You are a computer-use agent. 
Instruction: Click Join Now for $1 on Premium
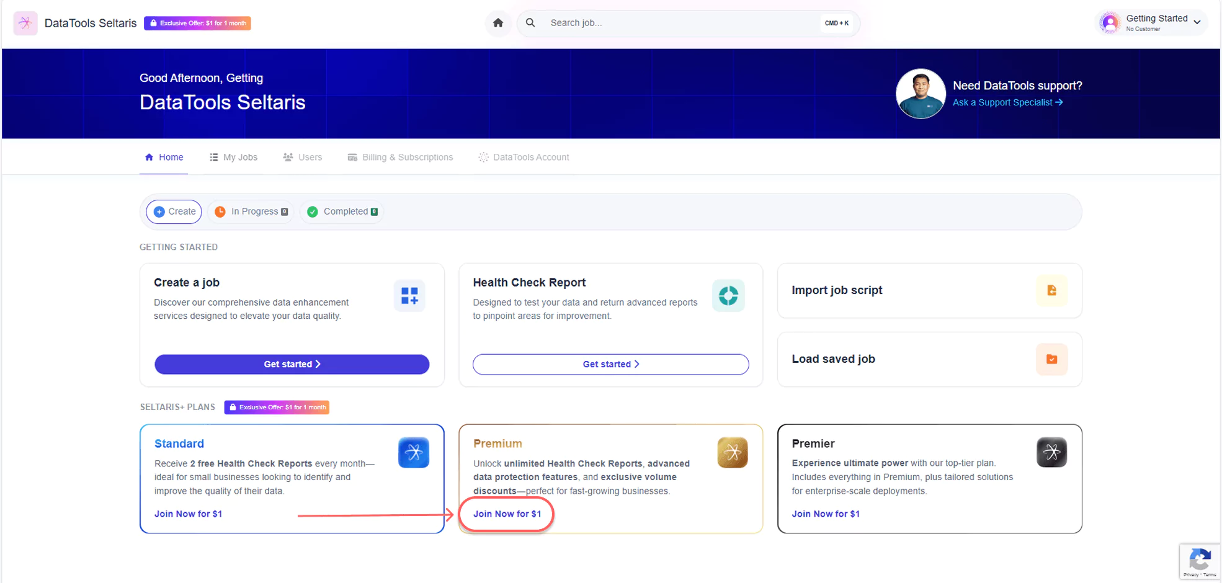[x=507, y=514]
